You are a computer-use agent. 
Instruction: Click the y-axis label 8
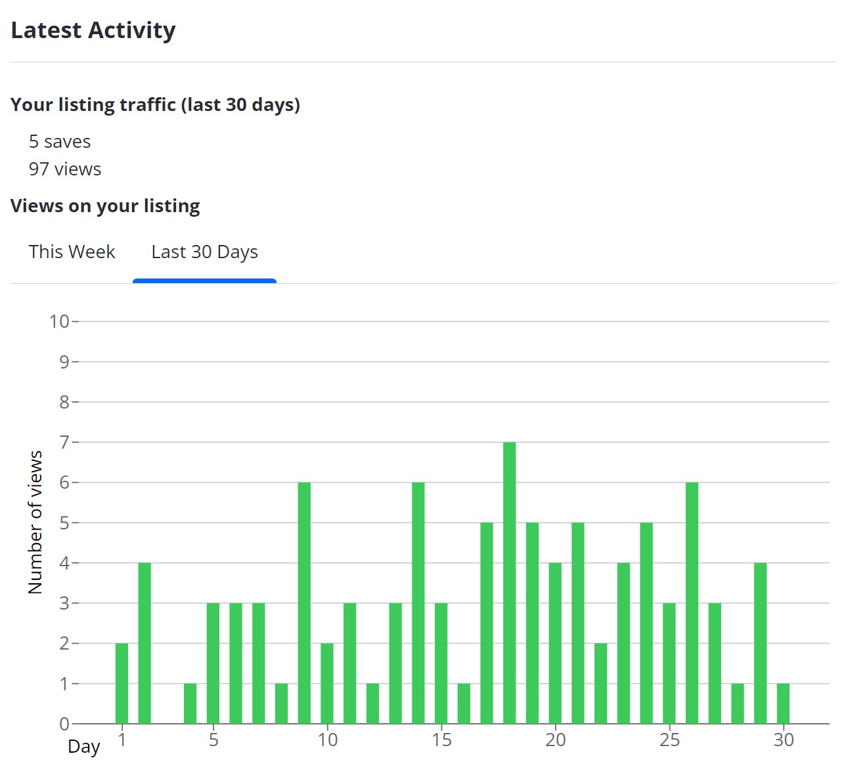coord(64,402)
